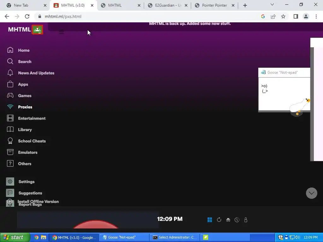Go back to the previous page

pyautogui.click(x=7, y=16)
